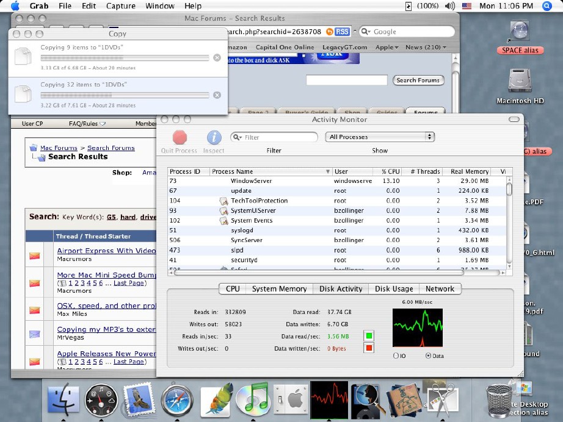563x422 pixels.
Task: Click the red Data written color swatch
Action: coord(369,348)
